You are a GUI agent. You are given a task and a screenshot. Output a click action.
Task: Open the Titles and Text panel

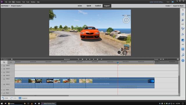pos(183,49)
